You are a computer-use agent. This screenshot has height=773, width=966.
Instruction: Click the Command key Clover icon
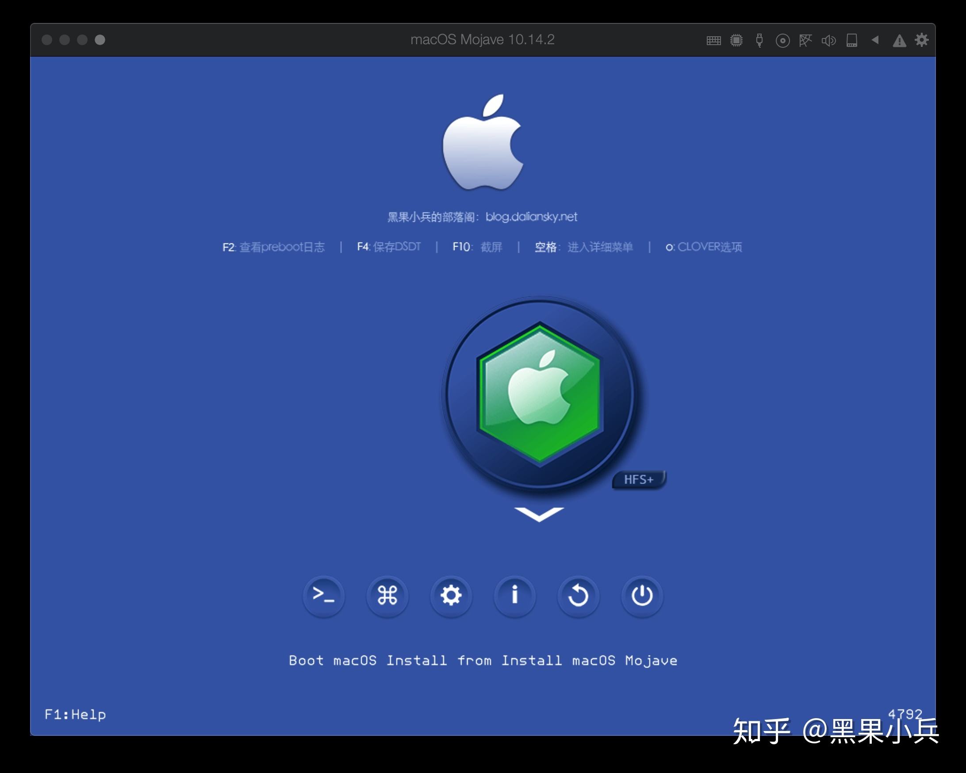[387, 596]
